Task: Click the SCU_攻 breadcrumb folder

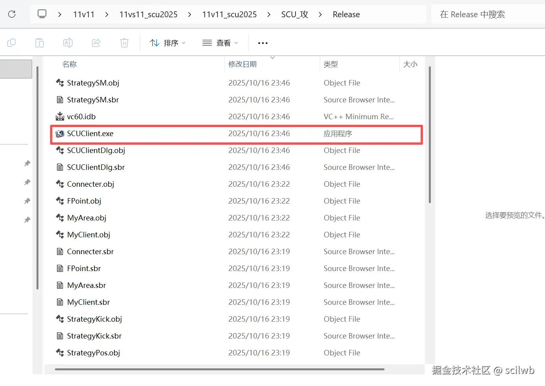Action: (x=295, y=15)
